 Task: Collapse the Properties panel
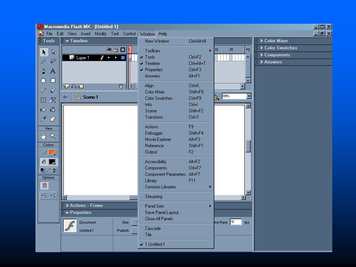point(67,213)
